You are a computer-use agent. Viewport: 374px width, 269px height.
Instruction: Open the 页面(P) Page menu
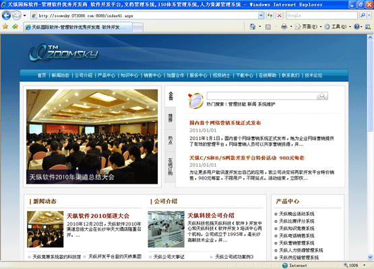(308, 27)
